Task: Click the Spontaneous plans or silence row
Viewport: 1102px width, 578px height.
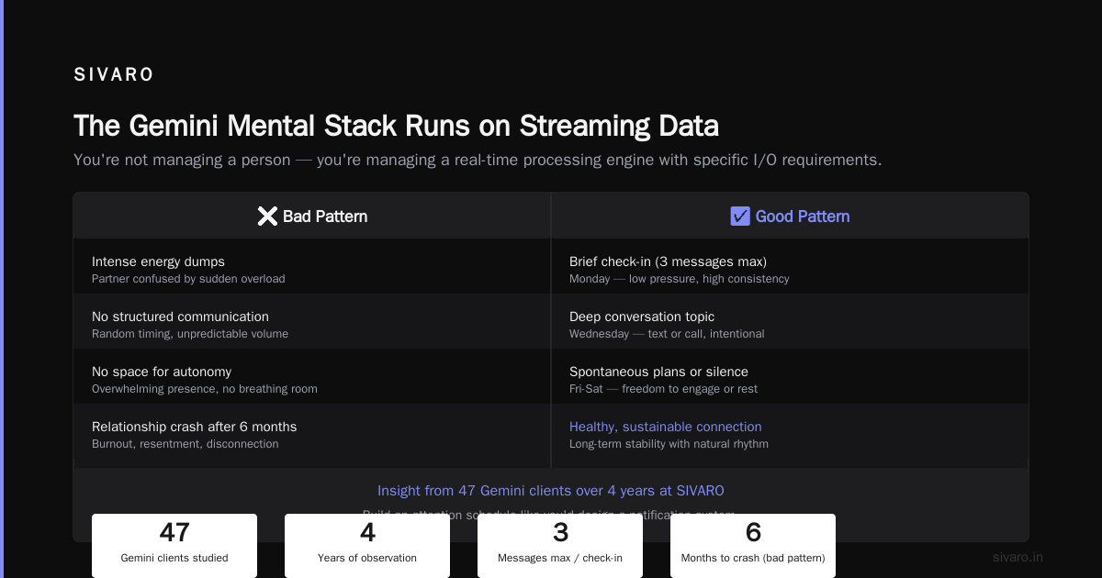Action: click(x=790, y=376)
